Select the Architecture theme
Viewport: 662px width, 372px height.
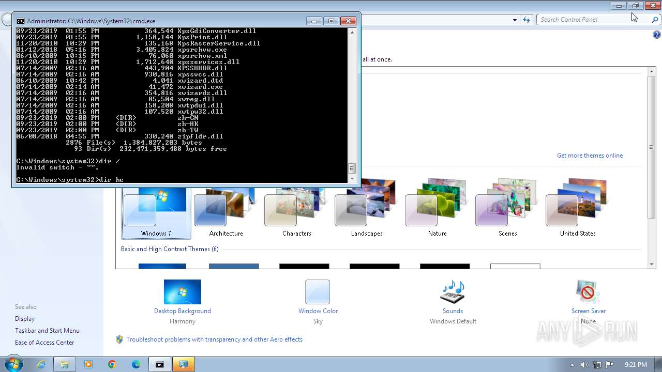point(226,208)
